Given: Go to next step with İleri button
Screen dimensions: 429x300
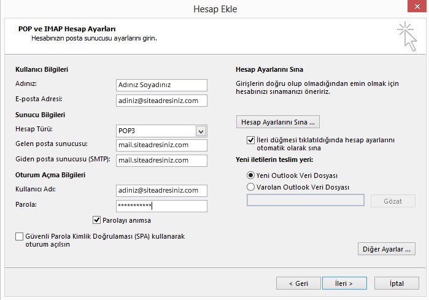Looking at the screenshot, I should (344, 283).
